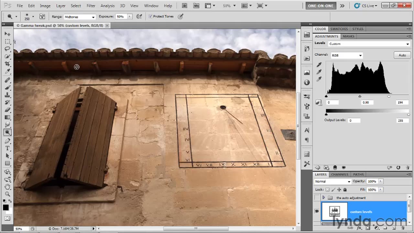Switch to the Swatches tab
414x233 pixels.
tap(339, 29)
